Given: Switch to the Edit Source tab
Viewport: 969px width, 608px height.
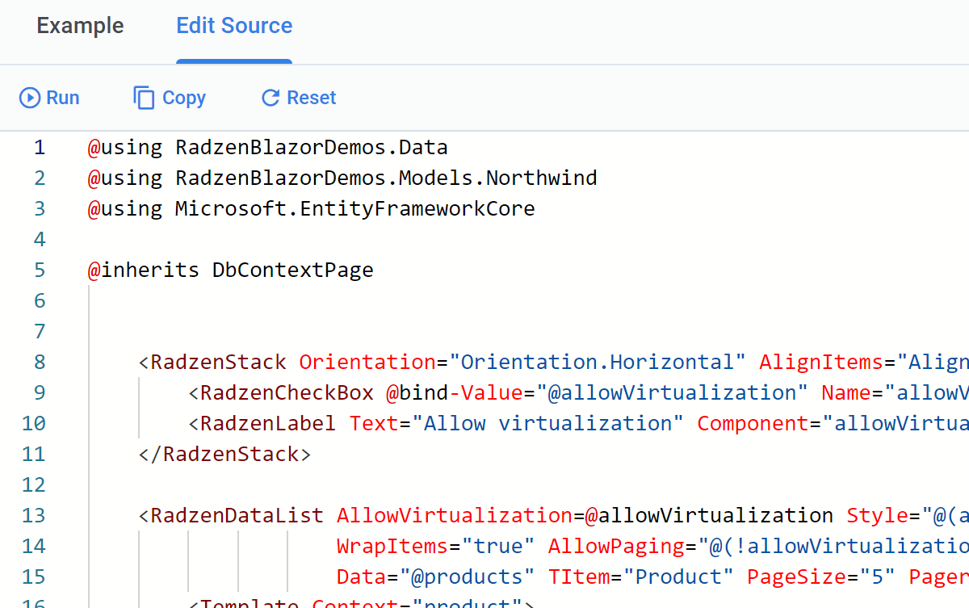Looking at the screenshot, I should (233, 26).
